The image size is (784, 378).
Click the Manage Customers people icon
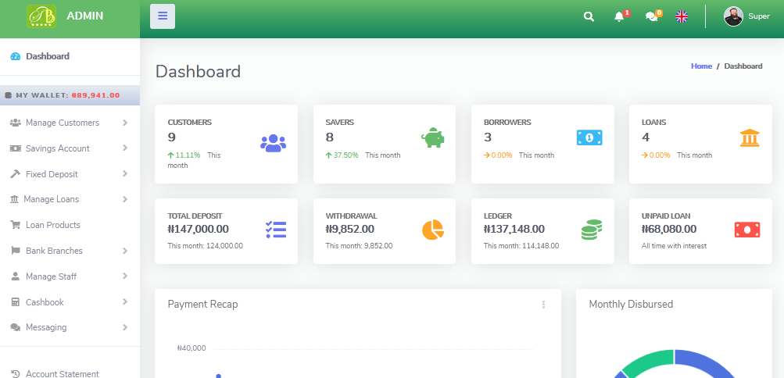16,123
